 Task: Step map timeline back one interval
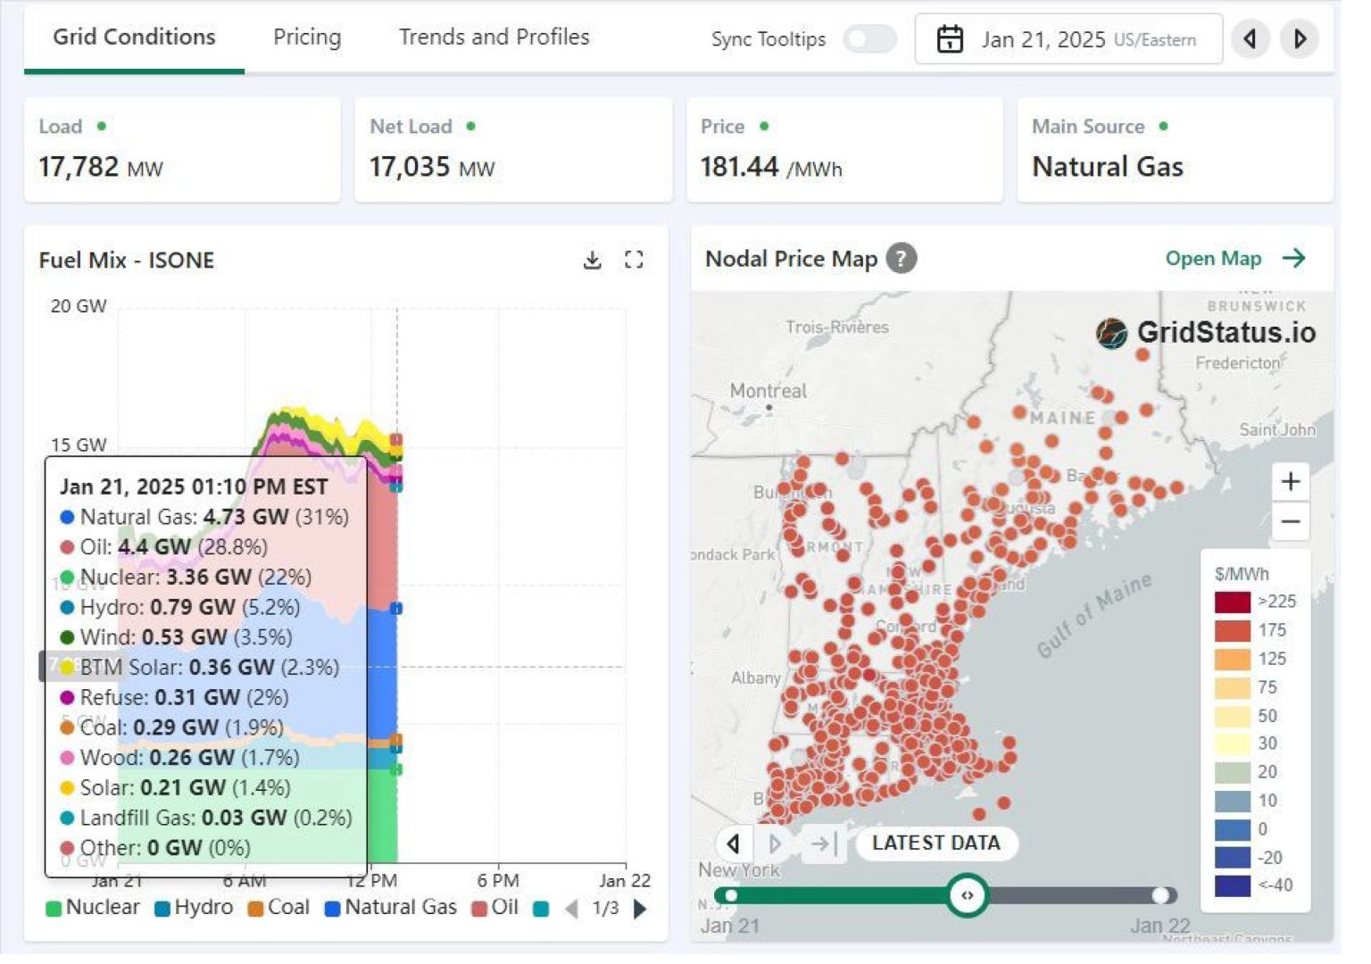[734, 843]
